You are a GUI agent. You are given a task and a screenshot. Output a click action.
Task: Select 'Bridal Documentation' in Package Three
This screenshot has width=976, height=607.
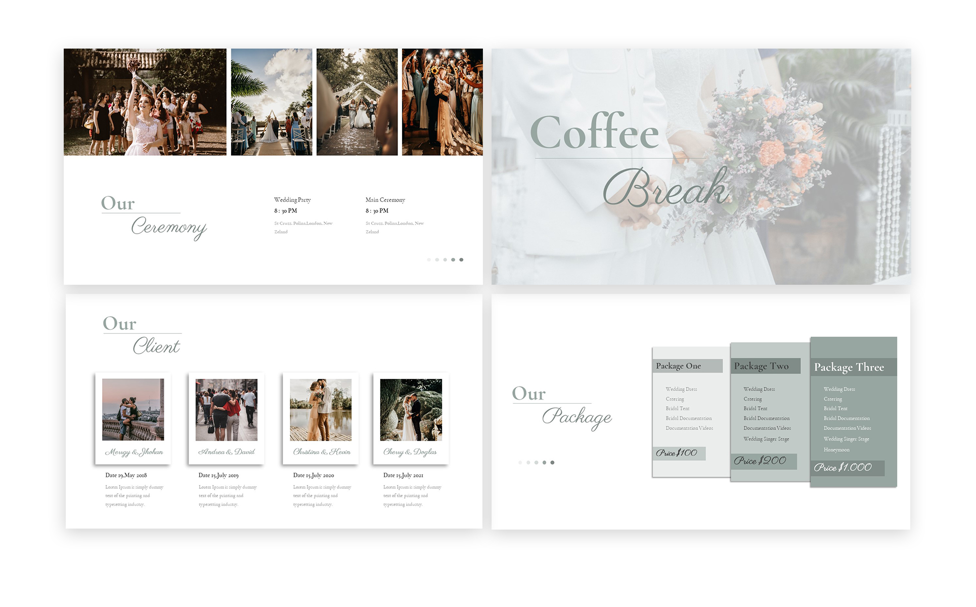[x=847, y=418]
